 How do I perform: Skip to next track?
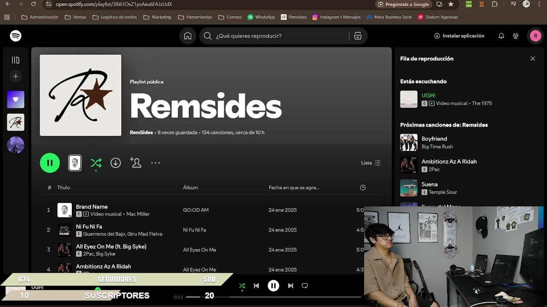tap(291, 286)
